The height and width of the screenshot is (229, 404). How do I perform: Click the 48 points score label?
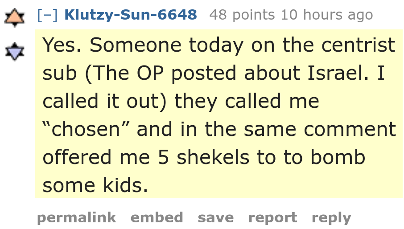click(242, 15)
